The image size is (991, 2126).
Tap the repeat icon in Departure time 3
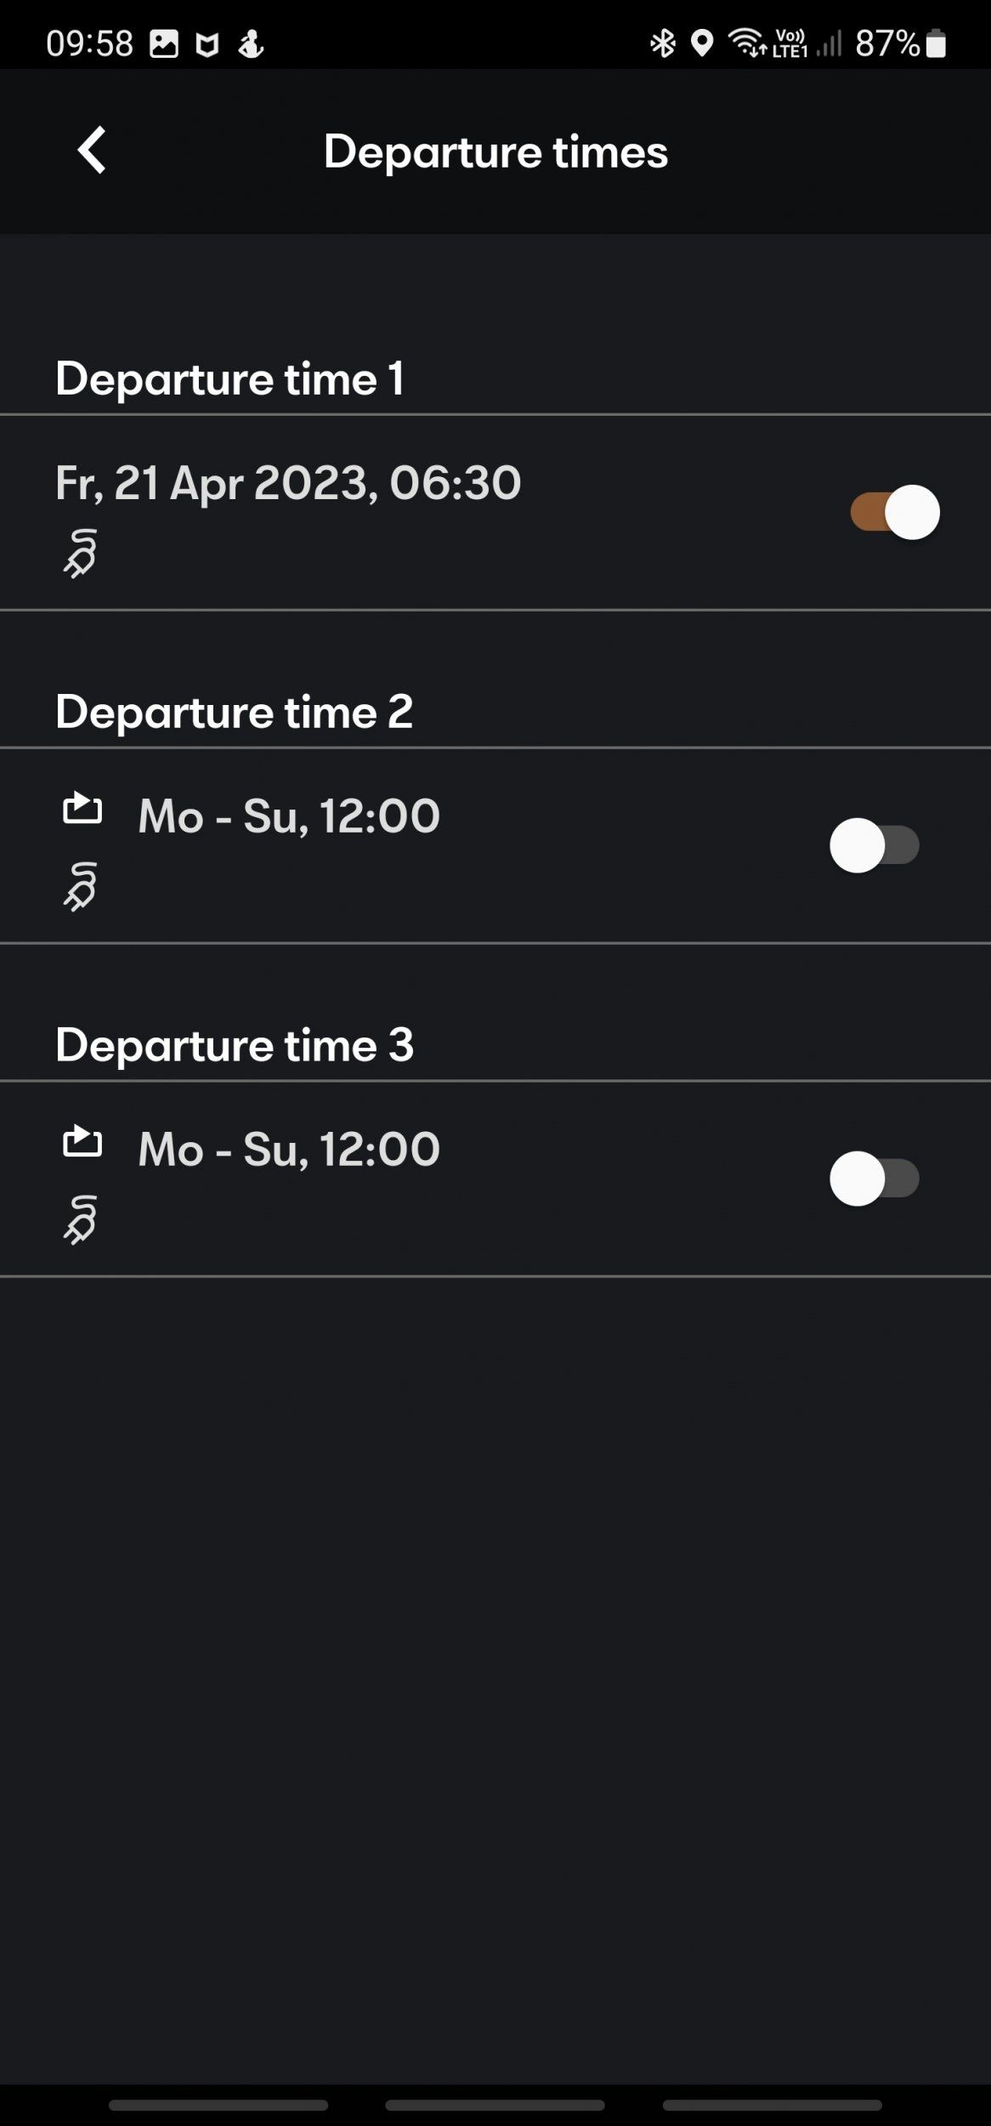click(82, 1141)
